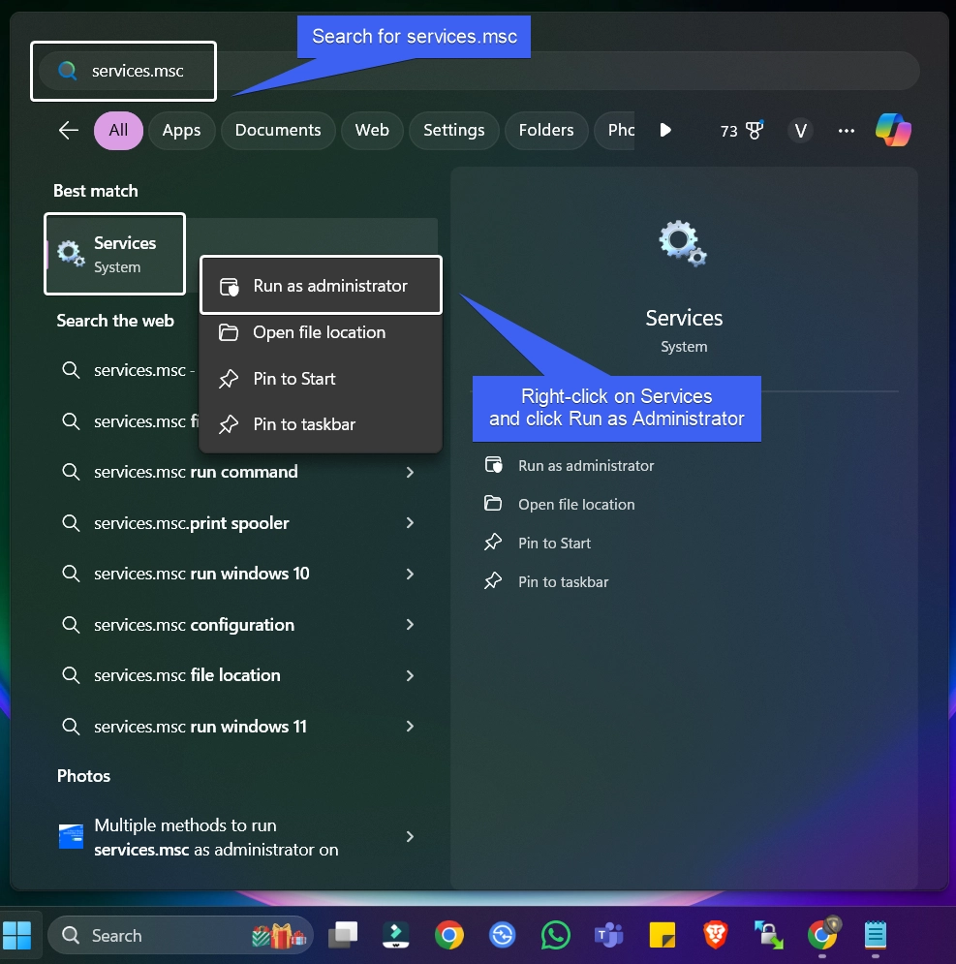This screenshot has height=964, width=956.
Task: Expand the 'Multiple methods to run' photo chevron
Action: [x=410, y=837]
